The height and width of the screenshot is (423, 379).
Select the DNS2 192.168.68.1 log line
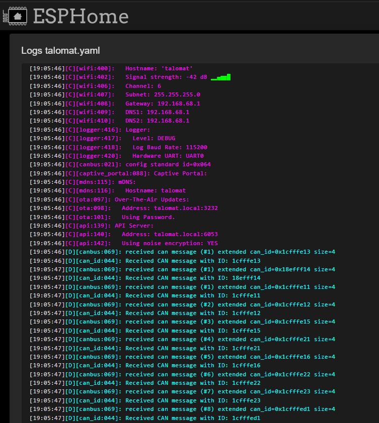coord(109,121)
